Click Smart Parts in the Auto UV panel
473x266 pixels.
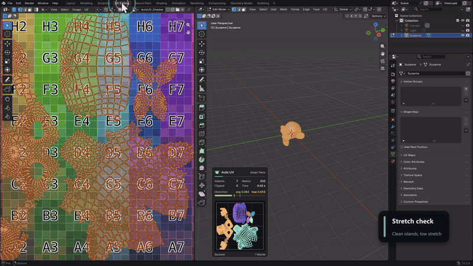coord(257,173)
